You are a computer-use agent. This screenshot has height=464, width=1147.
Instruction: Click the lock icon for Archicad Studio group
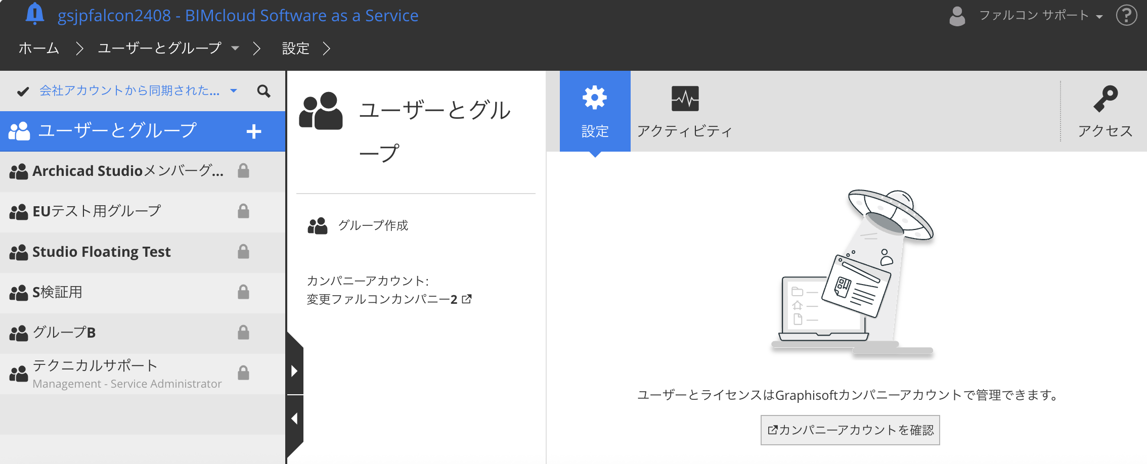243,171
